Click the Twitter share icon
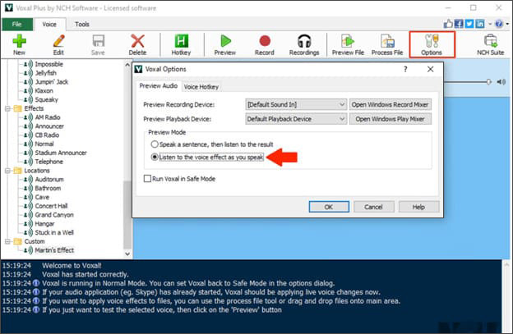 [469, 24]
